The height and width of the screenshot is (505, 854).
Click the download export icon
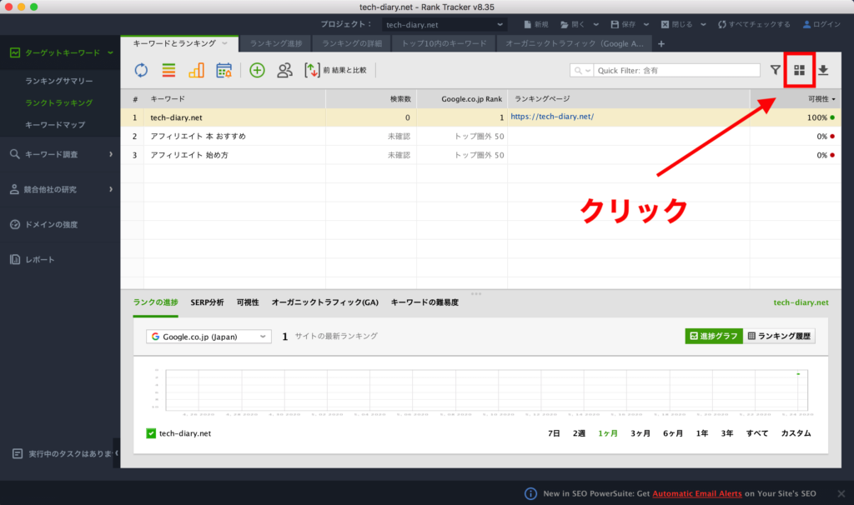click(x=823, y=70)
